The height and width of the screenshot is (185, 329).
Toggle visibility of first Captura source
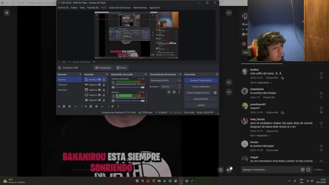tap(99, 85)
